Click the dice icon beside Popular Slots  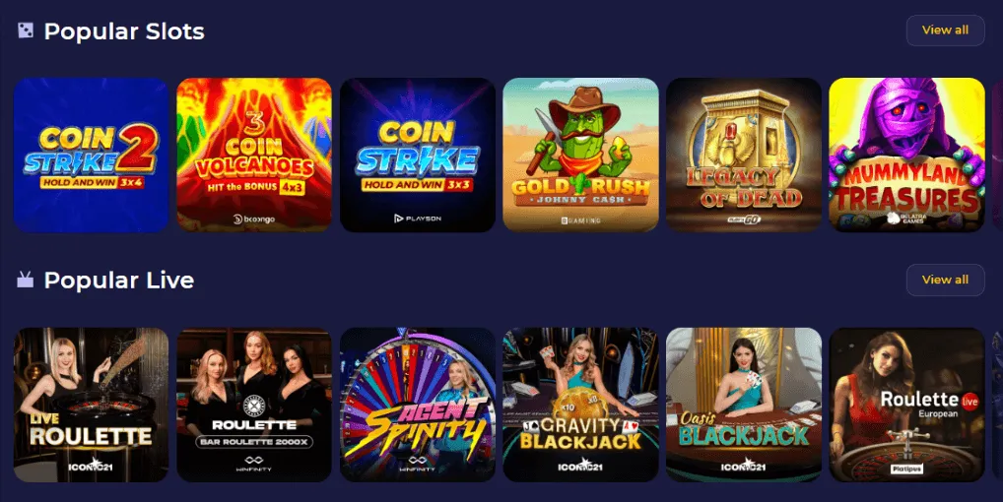26,30
